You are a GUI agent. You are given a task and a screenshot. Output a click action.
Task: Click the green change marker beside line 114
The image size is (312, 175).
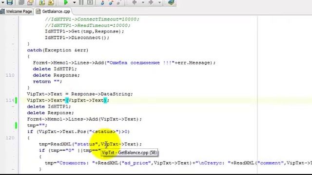[x=16, y=100]
